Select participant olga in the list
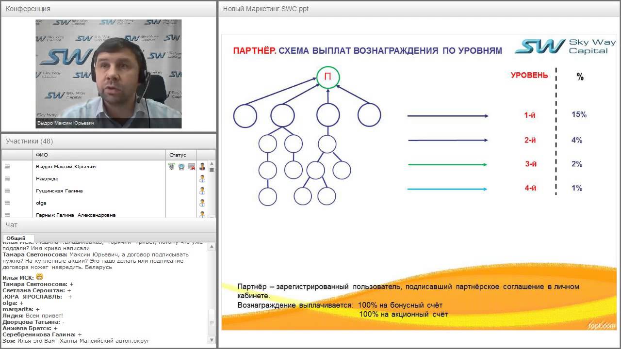Screen dimensions: 621x349 tap(41, 203)
